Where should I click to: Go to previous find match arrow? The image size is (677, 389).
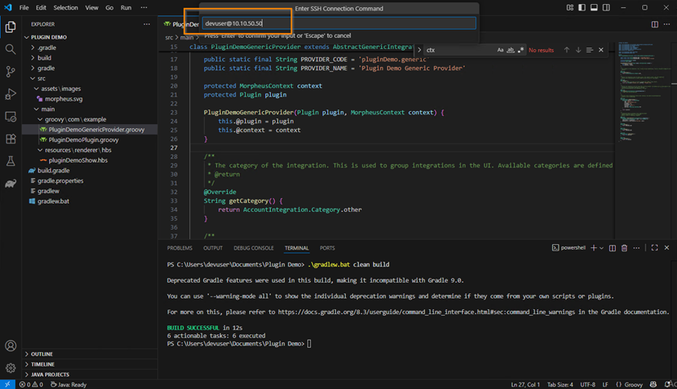[567, 50]
